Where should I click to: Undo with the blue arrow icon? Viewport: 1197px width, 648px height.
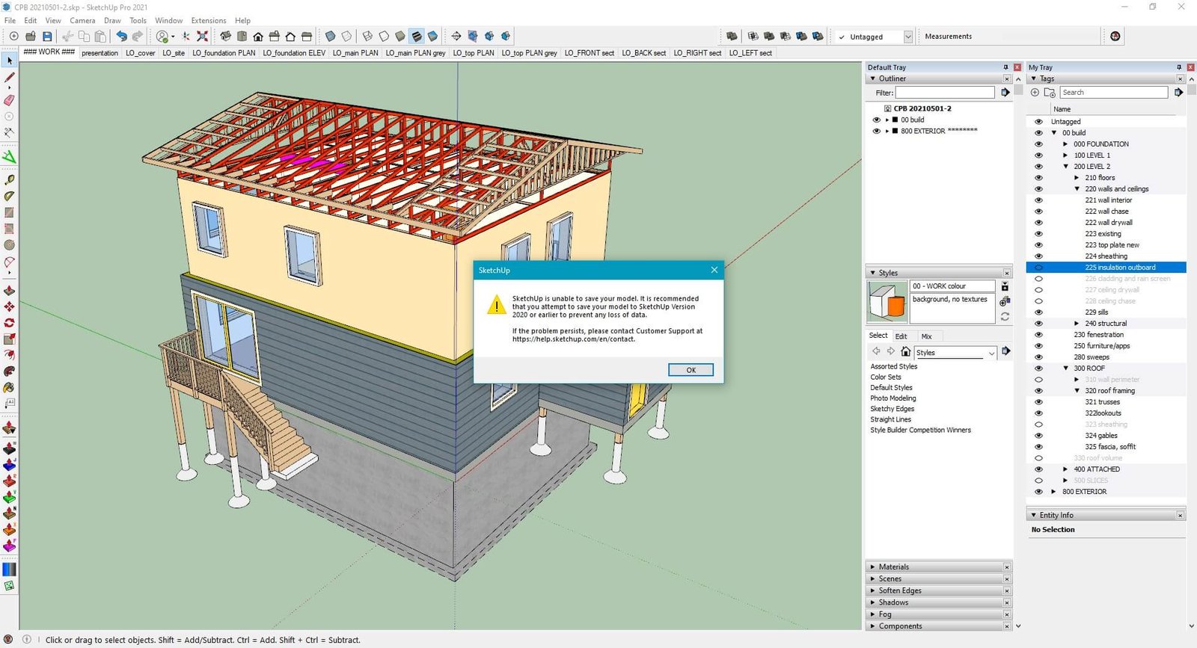click(121, 36)
